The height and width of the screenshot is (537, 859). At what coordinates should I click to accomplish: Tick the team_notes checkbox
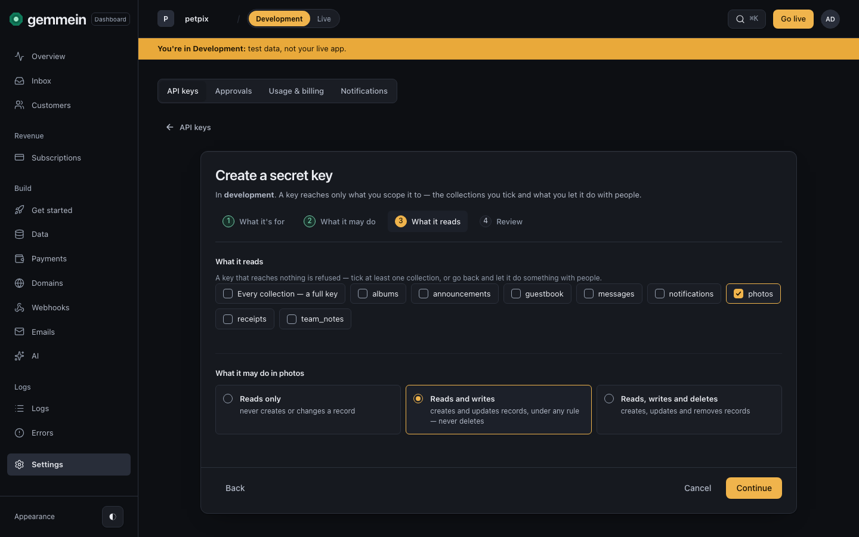(292, 319)
